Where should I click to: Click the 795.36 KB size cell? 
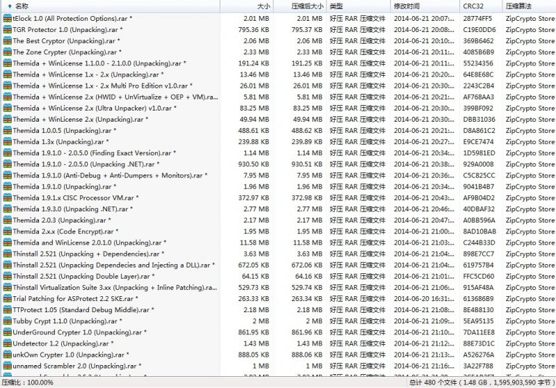click(x=254, y=30)
